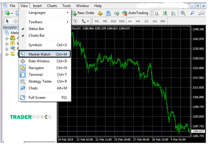208x144 pixels.
Task: Set timeframe to M5
Action: tap(105, 21)
